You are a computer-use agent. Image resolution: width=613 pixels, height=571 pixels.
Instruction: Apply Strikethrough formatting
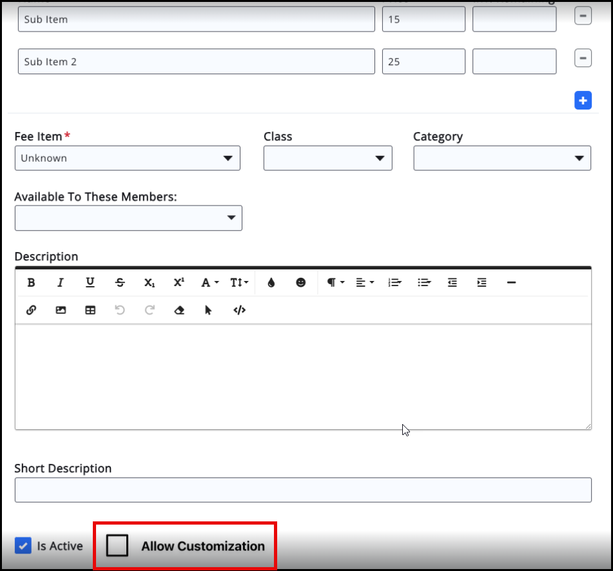coord(120,282)
